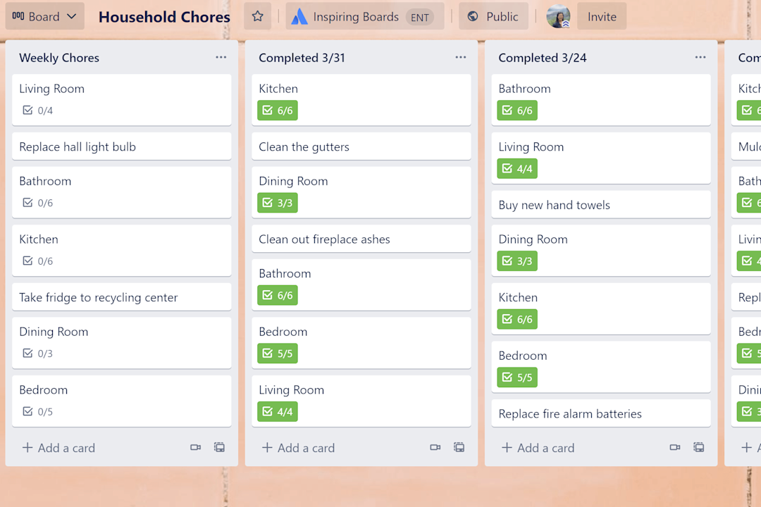Click the Household Chores board title
This screenshot has width=761, height=507.
click(x=163, y=17)
